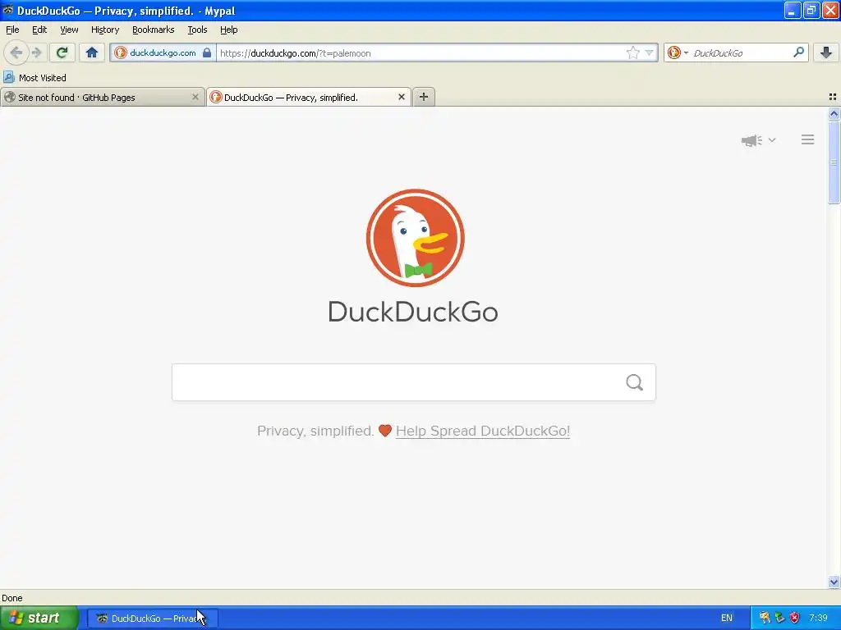The height and width of the screenshot is (630, 841).
Task: Follow the Help Spread DuckDuckGo! link
Action: point(483,431)
